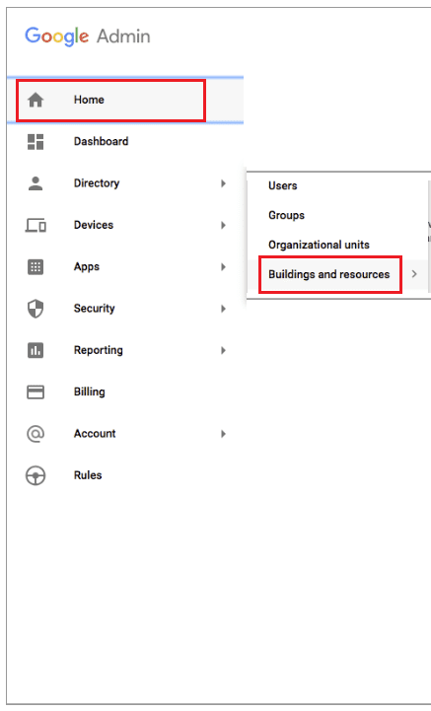Click the Directory person icon

click(36, 183)
